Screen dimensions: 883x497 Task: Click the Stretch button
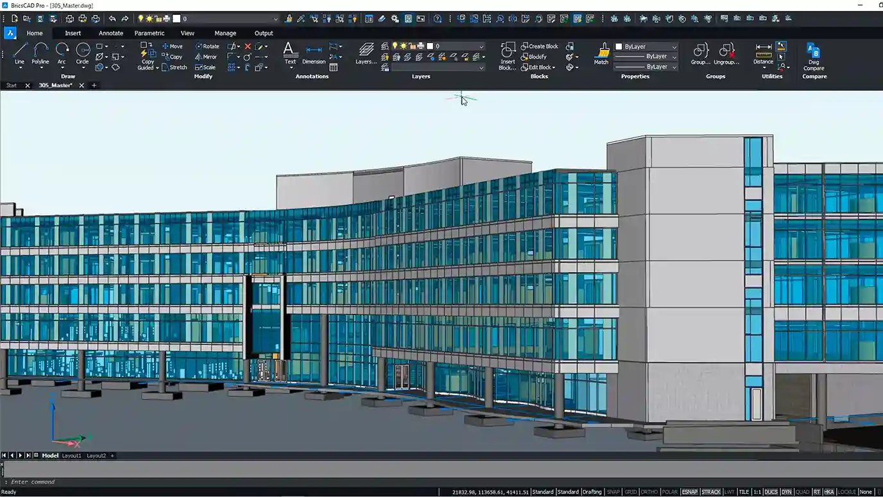(175, 67)
